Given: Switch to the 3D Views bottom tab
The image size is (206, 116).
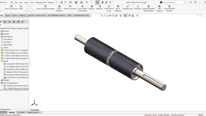Looking at the screenshot, I should (21, 112).
